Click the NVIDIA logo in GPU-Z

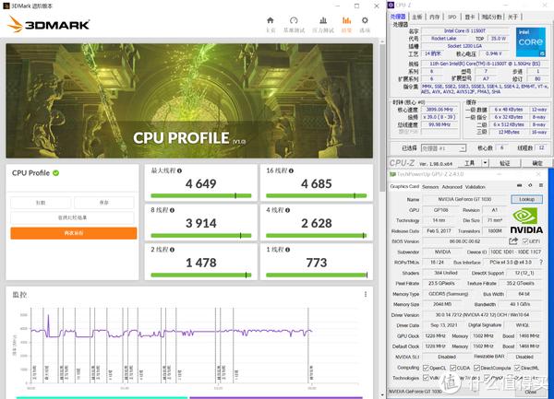click(x=526, y=220)
